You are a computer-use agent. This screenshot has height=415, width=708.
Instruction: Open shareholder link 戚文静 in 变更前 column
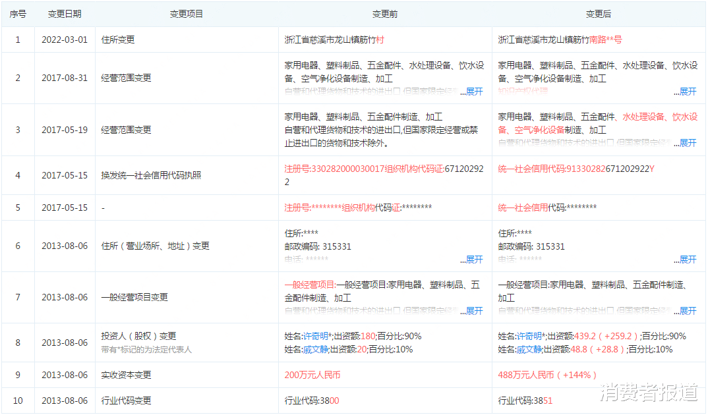pyautogui.click(x=316, y=350)
